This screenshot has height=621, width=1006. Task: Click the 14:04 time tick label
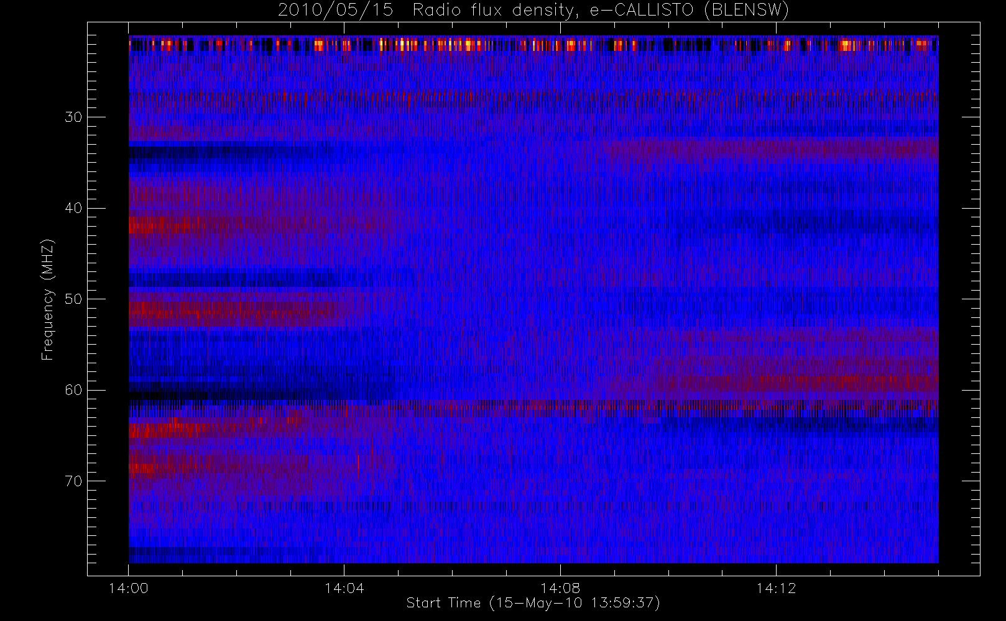(x=344, y=588)
